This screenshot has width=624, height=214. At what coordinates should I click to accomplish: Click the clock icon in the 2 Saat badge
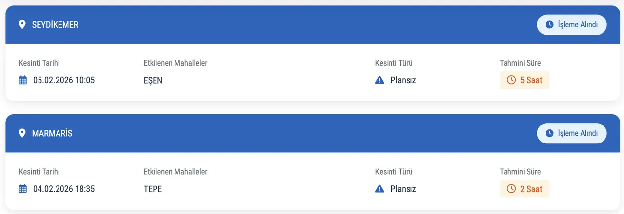coord(511,189)
